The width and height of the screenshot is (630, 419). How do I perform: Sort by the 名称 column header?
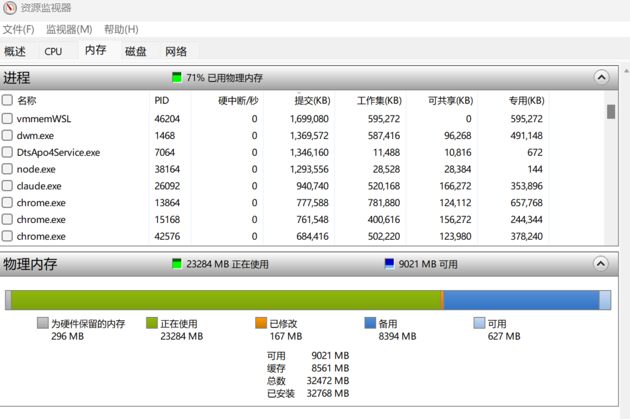(26, 101)
